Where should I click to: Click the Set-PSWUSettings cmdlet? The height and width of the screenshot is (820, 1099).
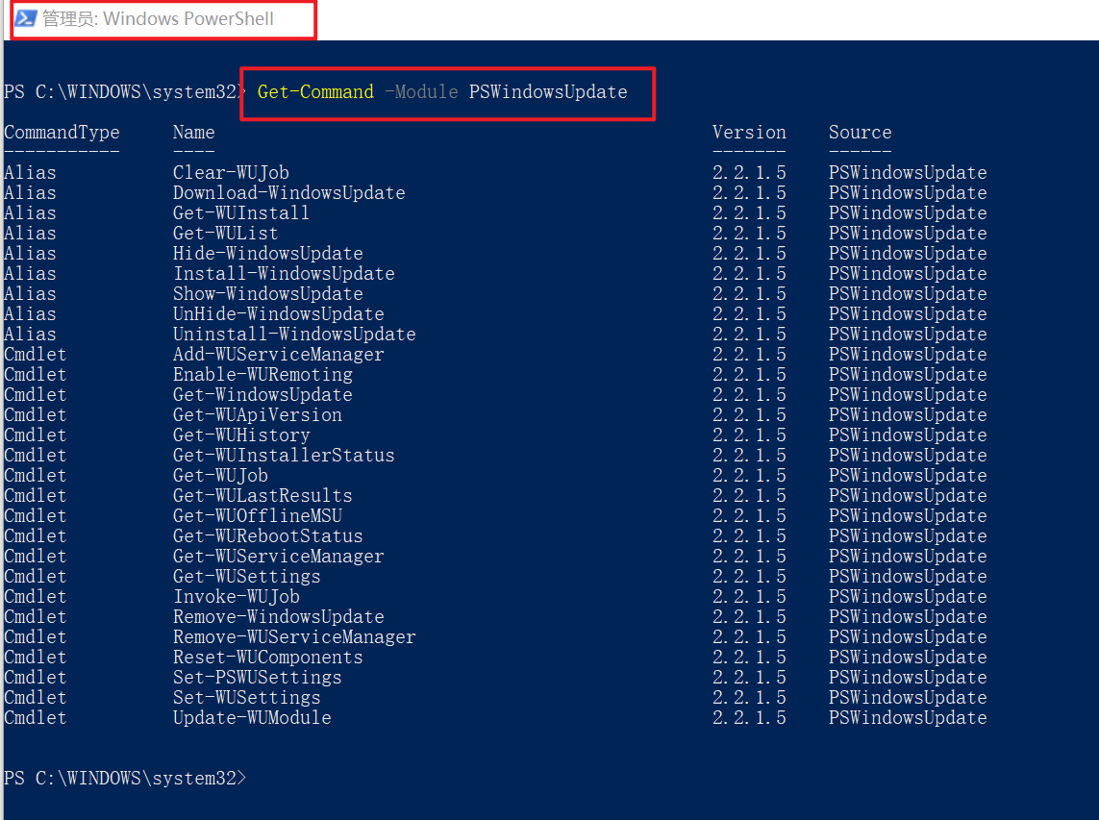258,678
